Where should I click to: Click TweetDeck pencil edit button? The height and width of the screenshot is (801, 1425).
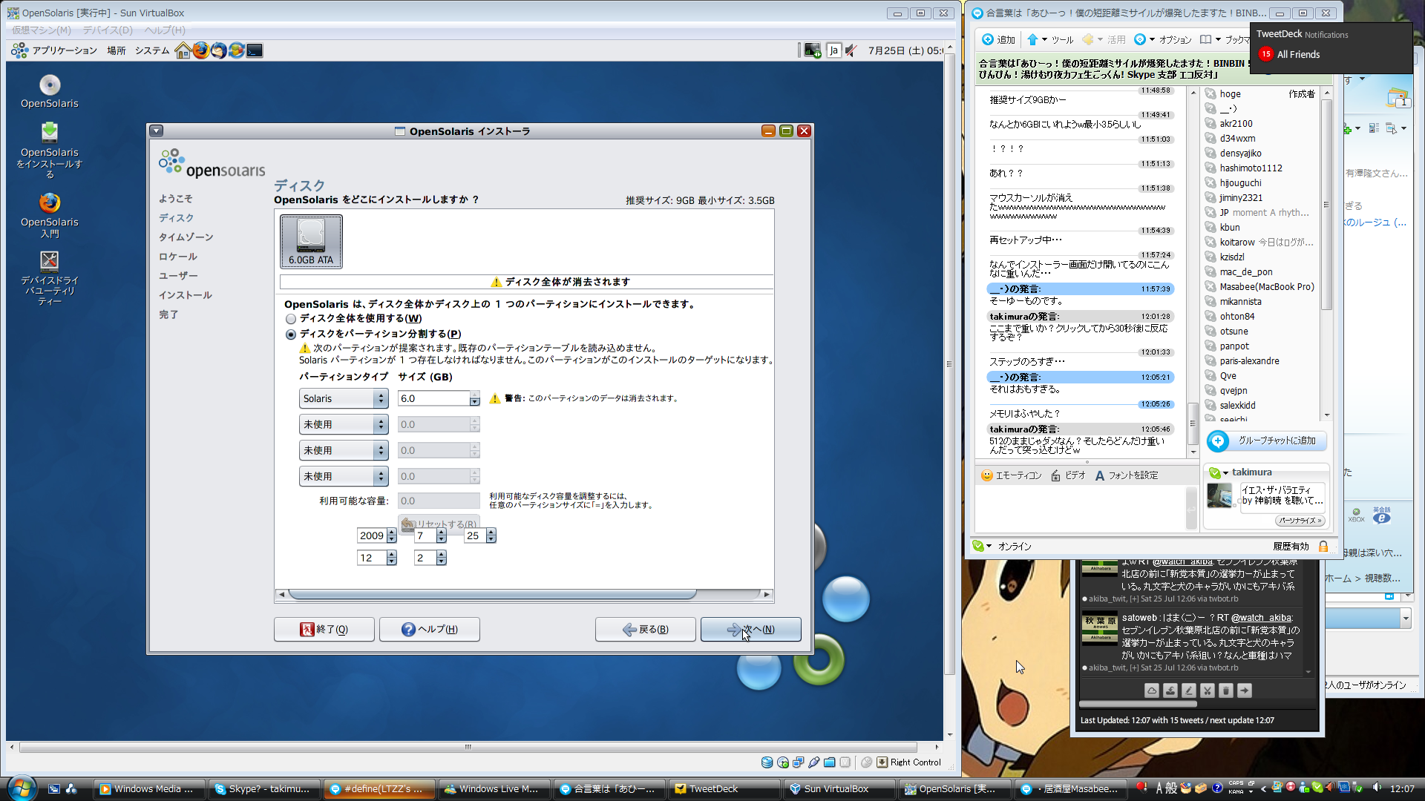tap(1188, 690)
